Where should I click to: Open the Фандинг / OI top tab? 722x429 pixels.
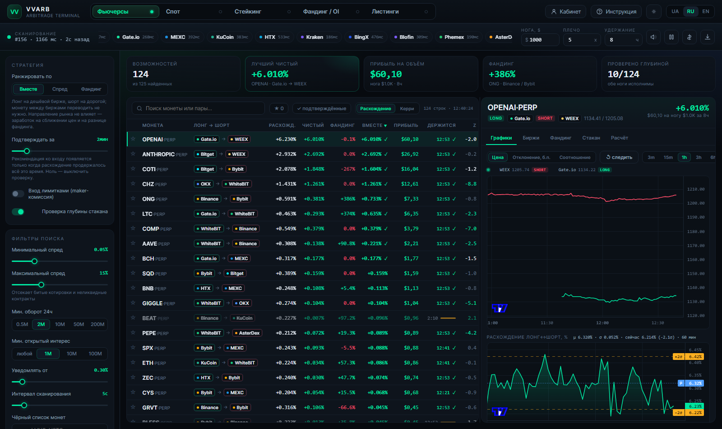[321, 12]
